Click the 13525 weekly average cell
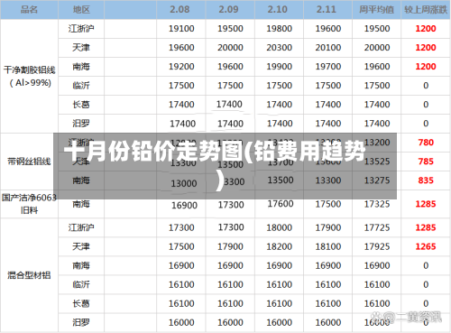Screen dimensions: 451x333 click(x=377, y=162)
